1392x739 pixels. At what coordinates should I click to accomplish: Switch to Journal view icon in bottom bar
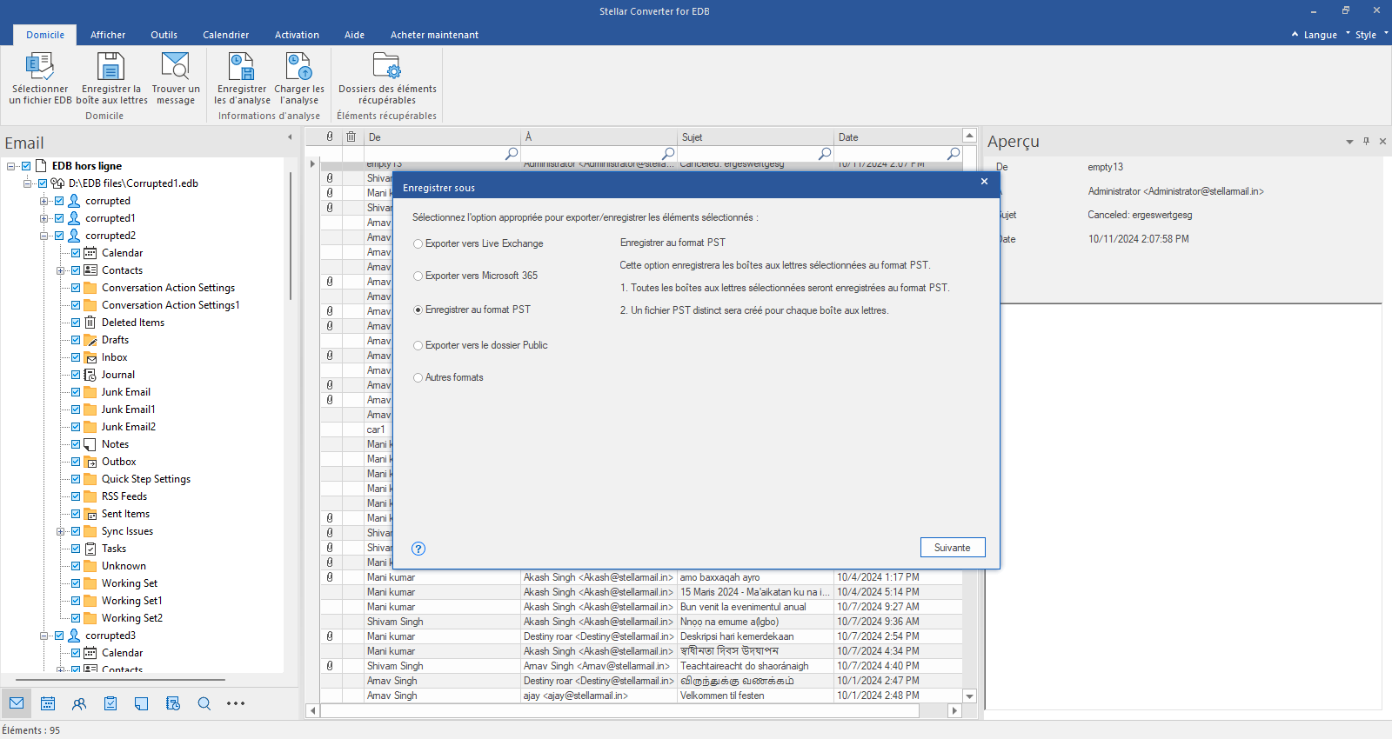point(173,703)
